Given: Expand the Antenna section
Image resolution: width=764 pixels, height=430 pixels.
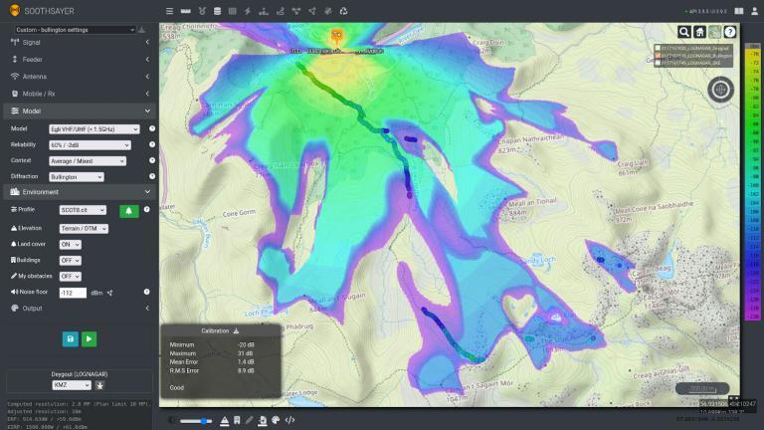Looking at the screenshot, I should click(x=80, y=77).
